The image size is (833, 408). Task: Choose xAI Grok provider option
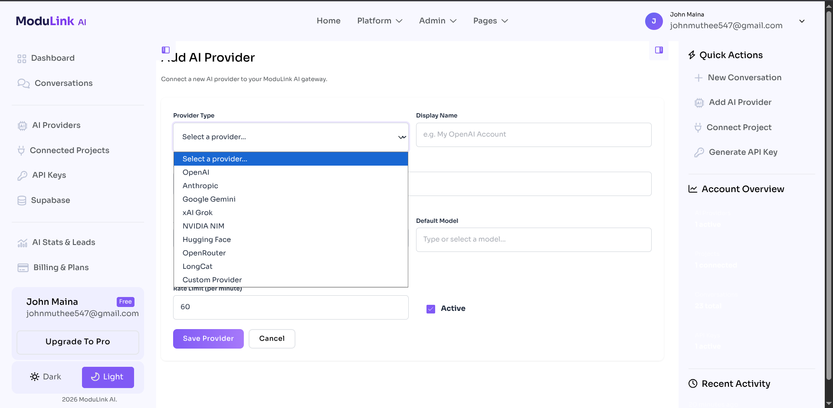tap(291, 212)
